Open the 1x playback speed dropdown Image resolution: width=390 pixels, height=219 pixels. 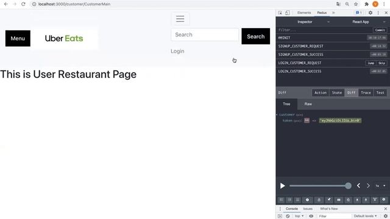pos(380,186)
